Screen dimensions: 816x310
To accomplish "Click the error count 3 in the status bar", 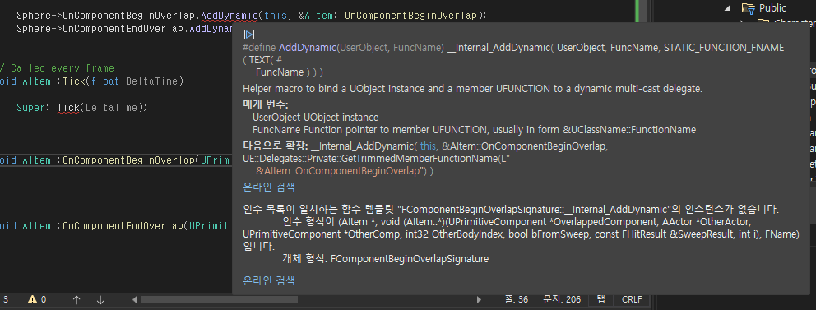I will (x=6, y=299).
